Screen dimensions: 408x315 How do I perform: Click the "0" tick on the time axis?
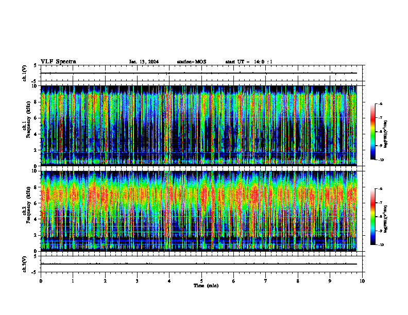coord(41,281)
